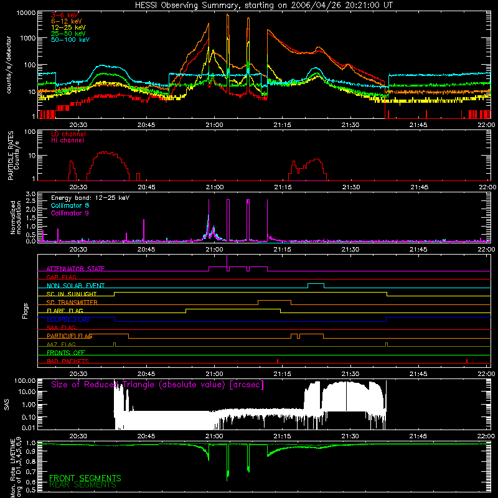
Task: Click the FRONTS OFF flag label
Action: [66, 353]
